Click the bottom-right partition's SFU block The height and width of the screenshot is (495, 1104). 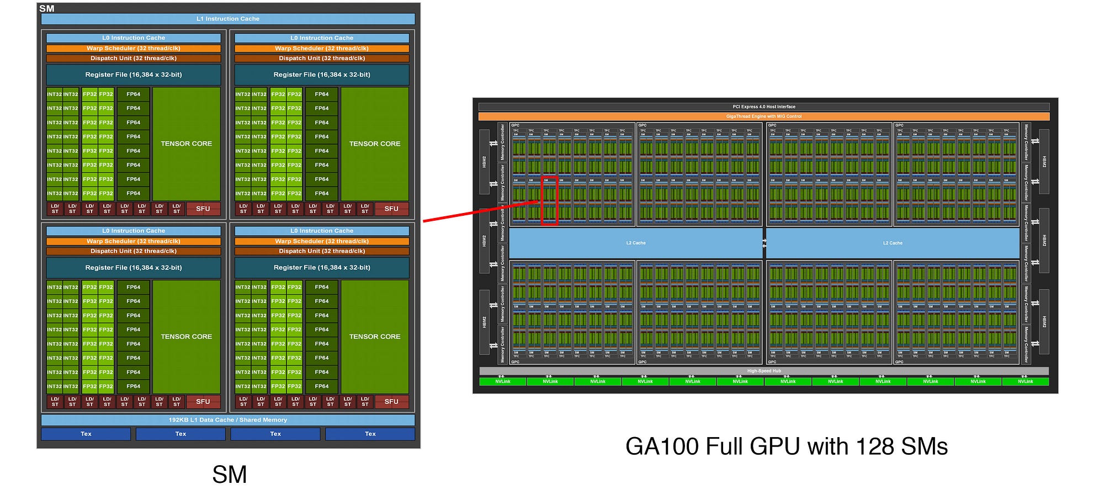coord(391,402)
